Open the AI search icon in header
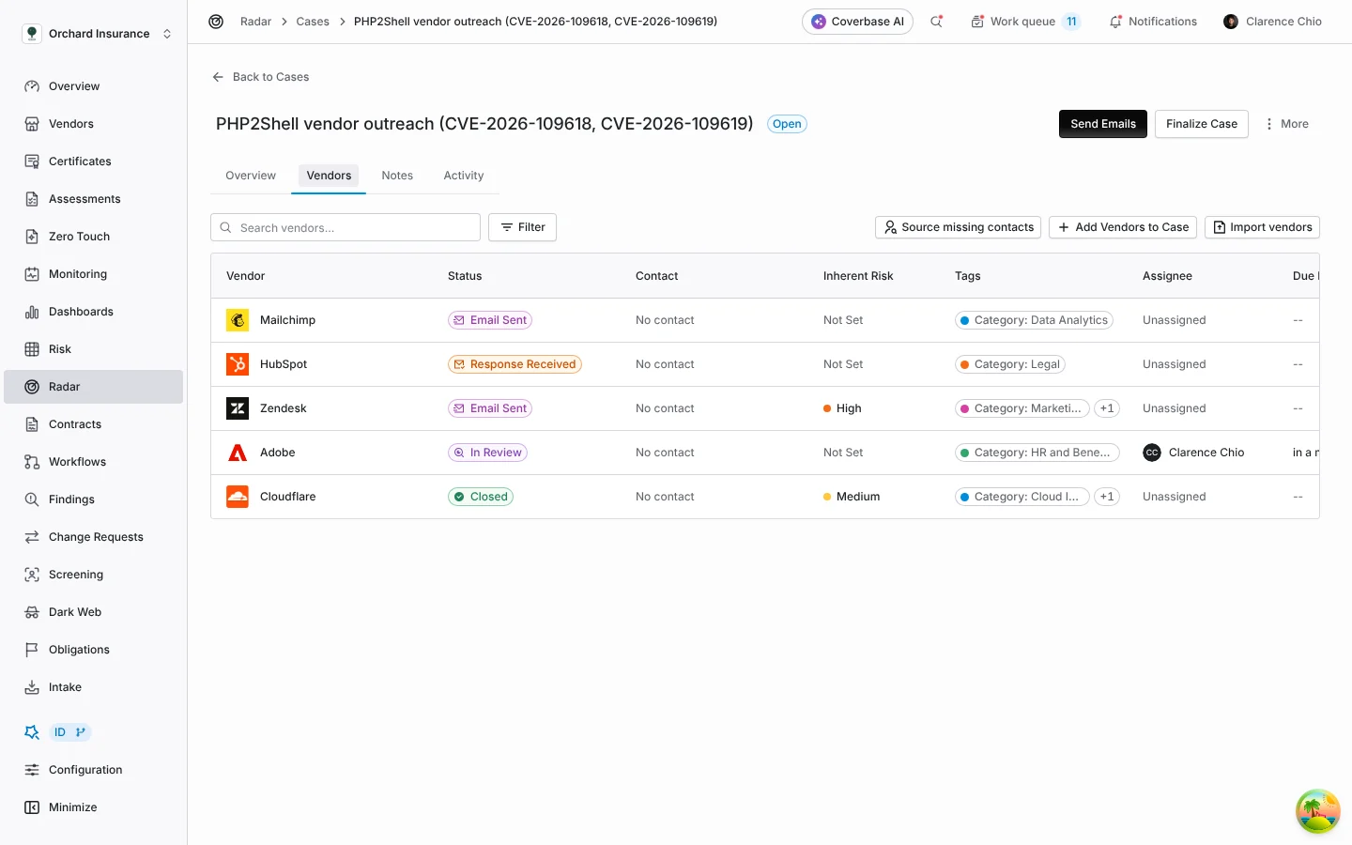Image resolution: width=1352 pixels, height=845 pixels. (x=936, y=22)
